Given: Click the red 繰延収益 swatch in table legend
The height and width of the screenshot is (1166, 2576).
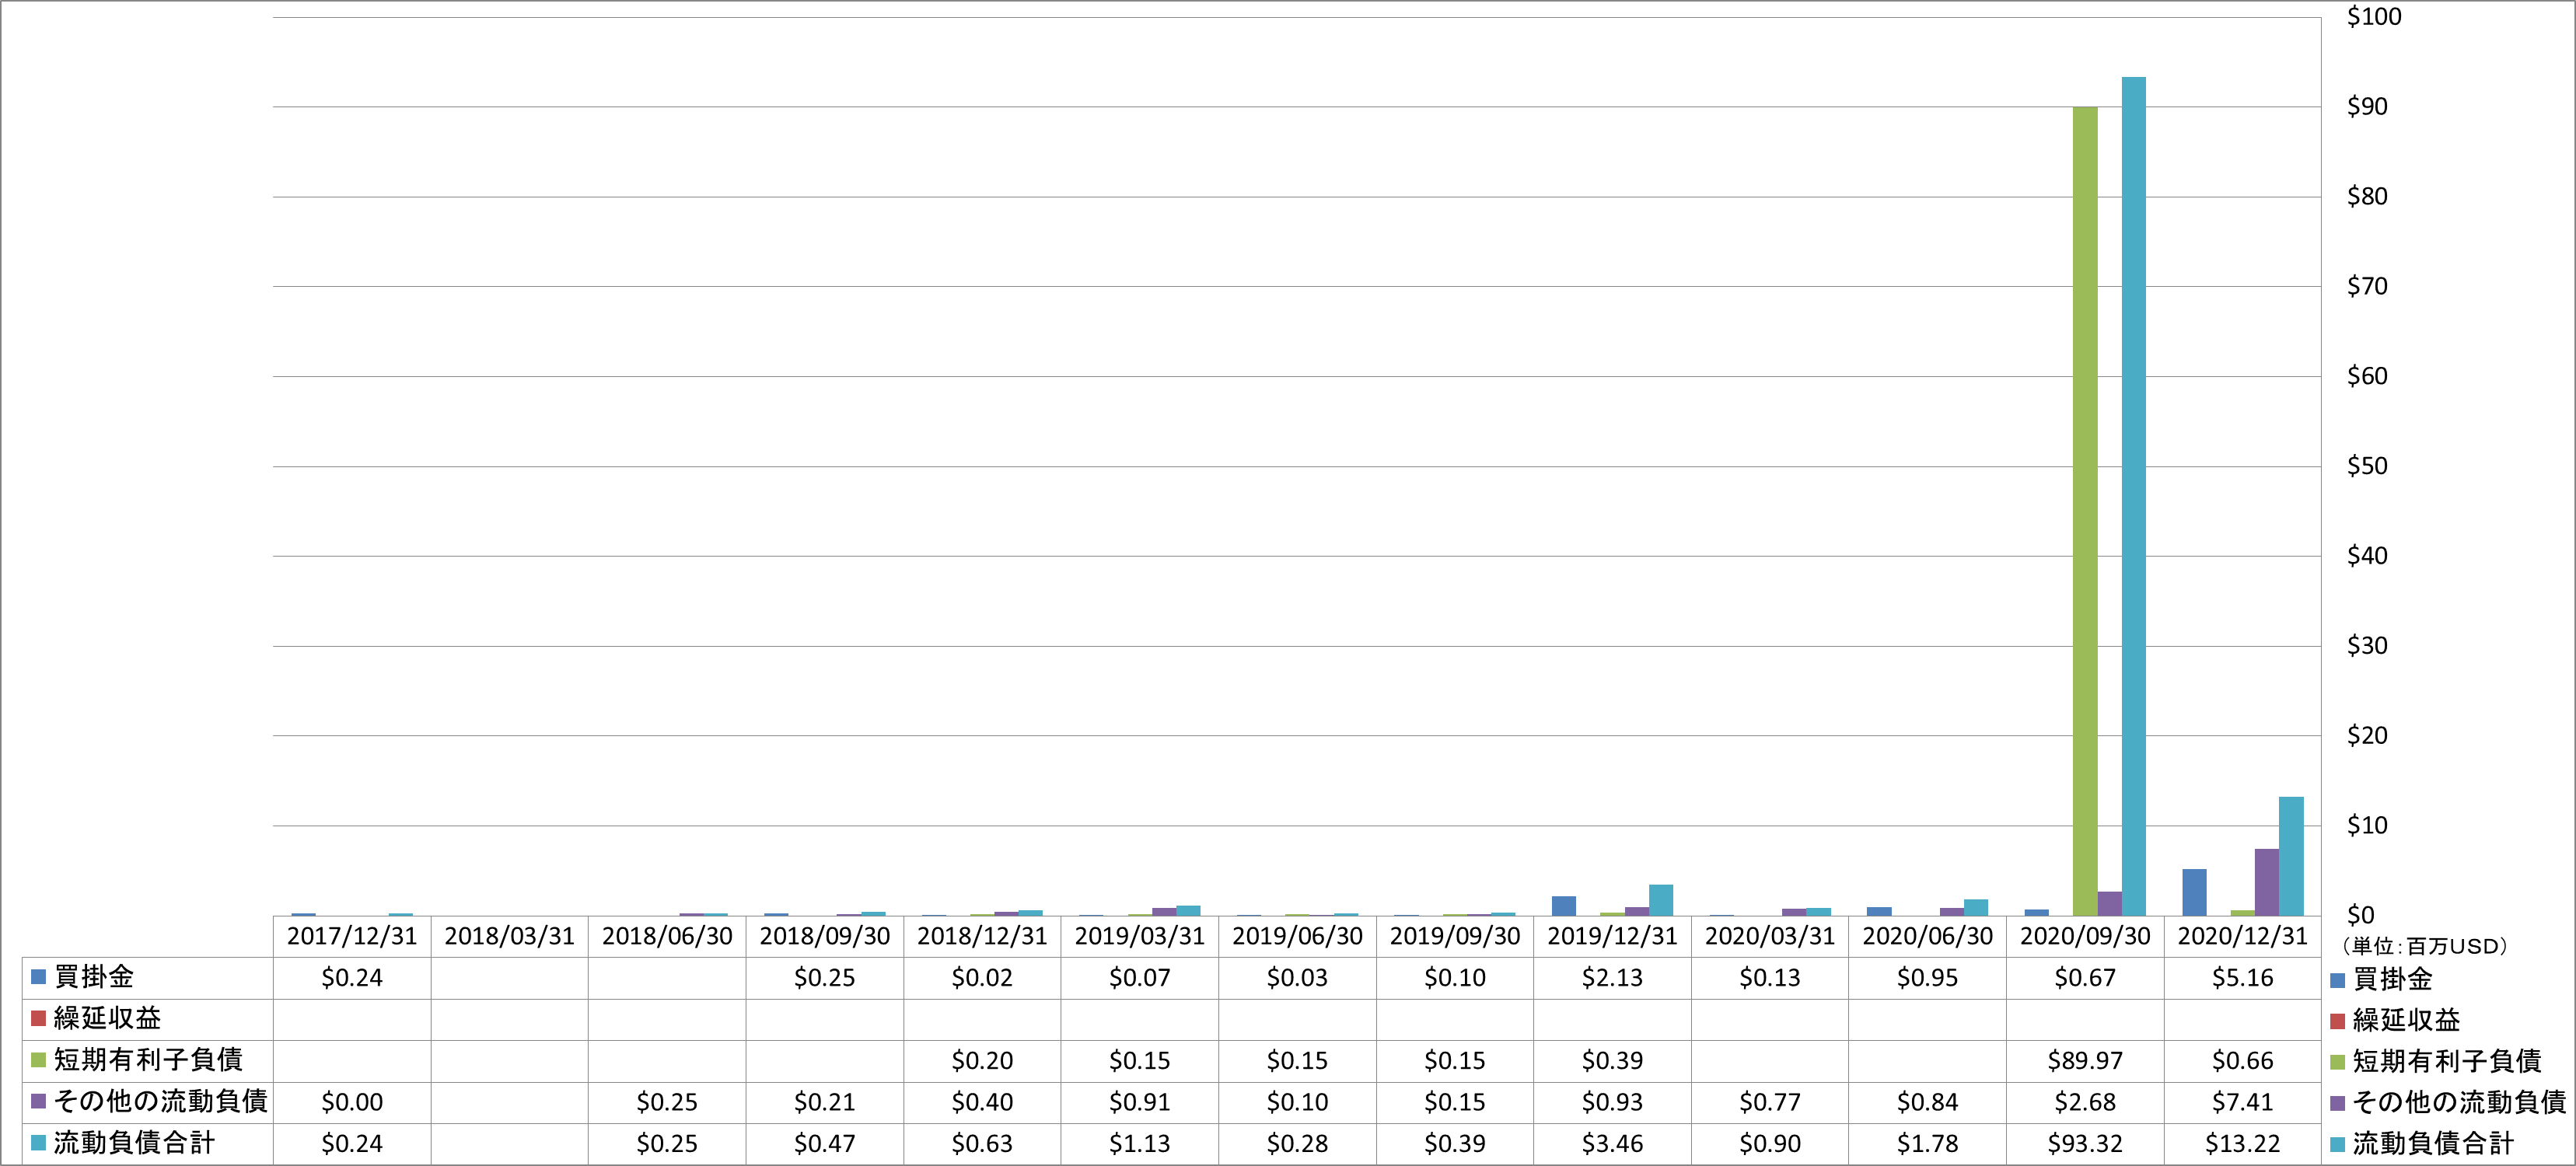Looking at the screenshot, I should pos(39,1018).
